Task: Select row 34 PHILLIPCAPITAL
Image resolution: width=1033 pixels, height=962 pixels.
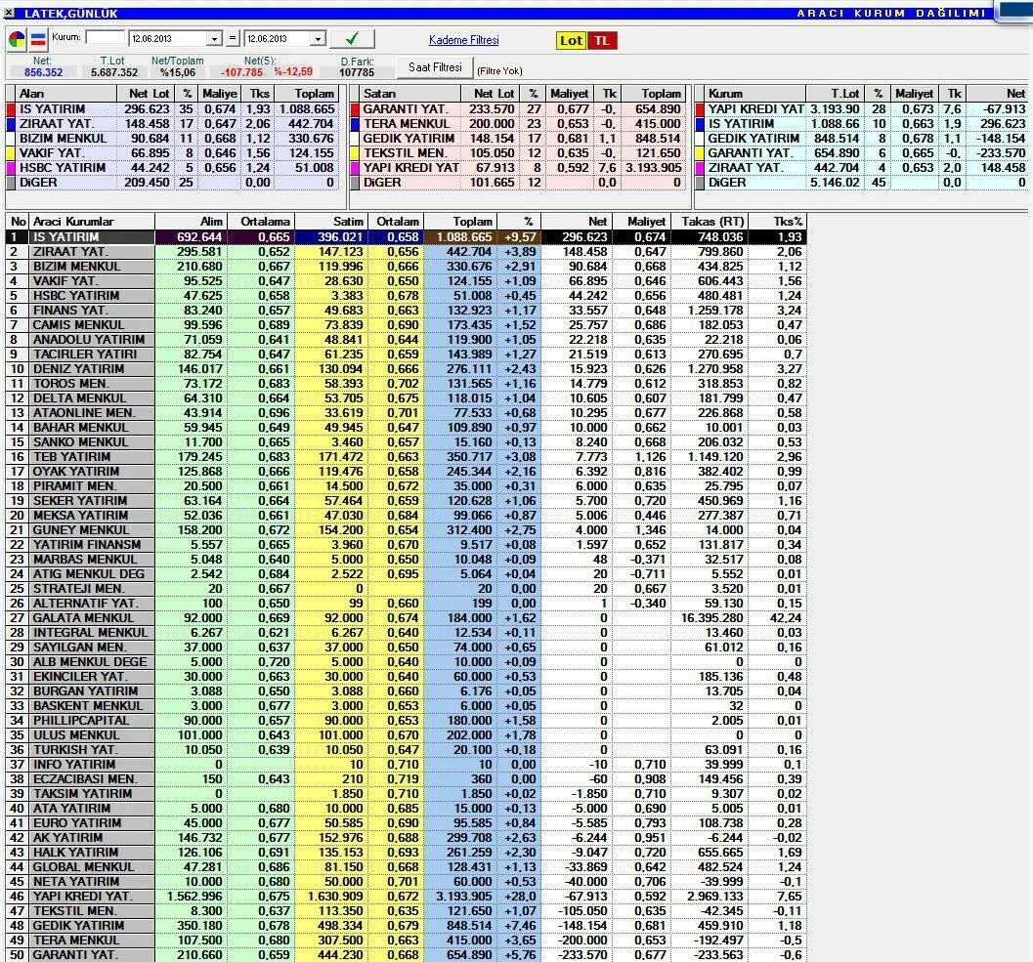Action: pyautogui.click(x=406, y=721)
